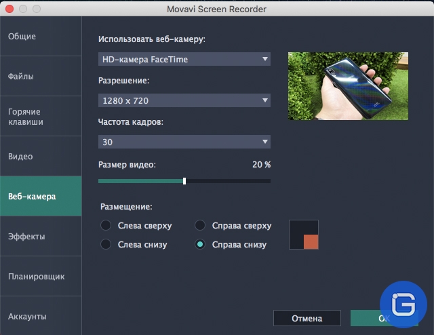This screenshot has height=335, width=434.
Task: Click the placement preview square
Action: [304, 235]
